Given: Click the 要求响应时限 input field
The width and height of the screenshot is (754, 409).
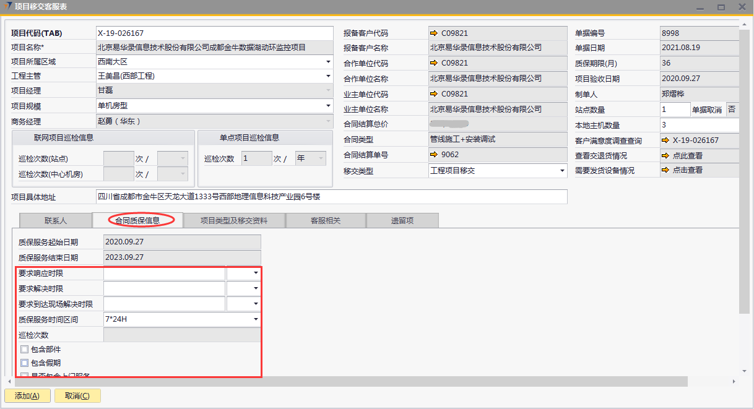Looking at the screenshot, I should tap(164, 273).
